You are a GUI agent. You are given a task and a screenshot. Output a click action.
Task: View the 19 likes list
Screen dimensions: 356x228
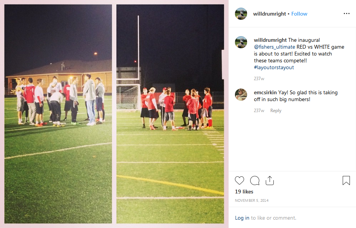pos(244,192)
